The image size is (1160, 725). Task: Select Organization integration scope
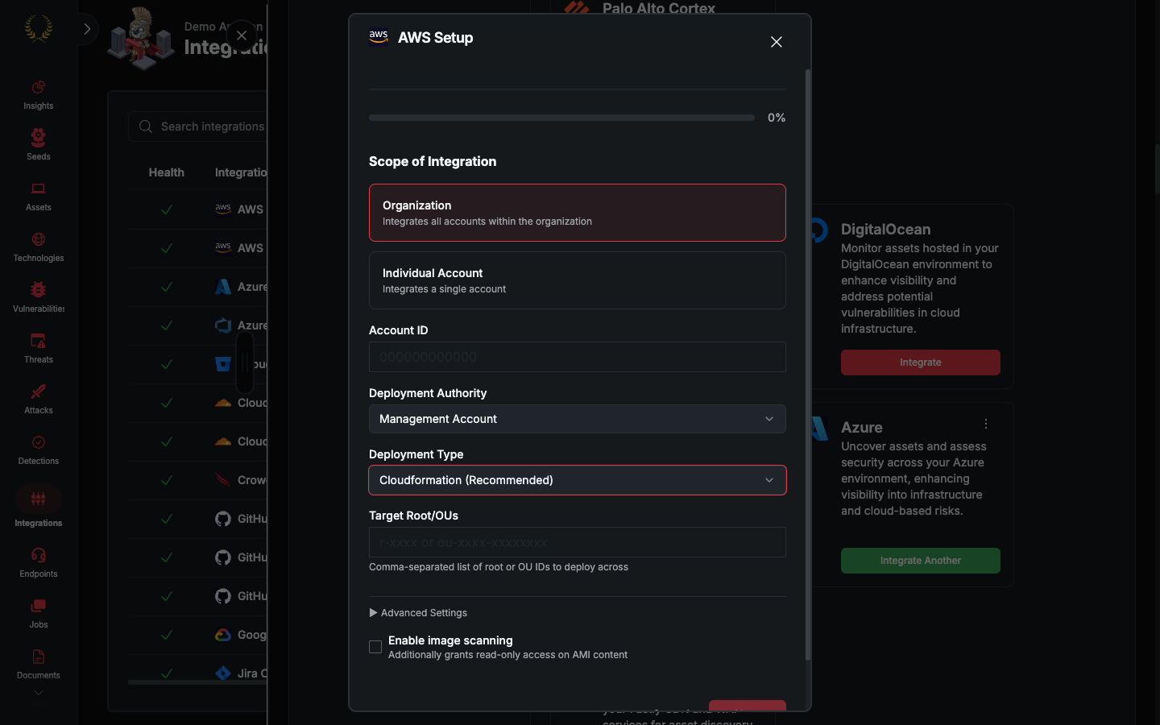[577, 213]
